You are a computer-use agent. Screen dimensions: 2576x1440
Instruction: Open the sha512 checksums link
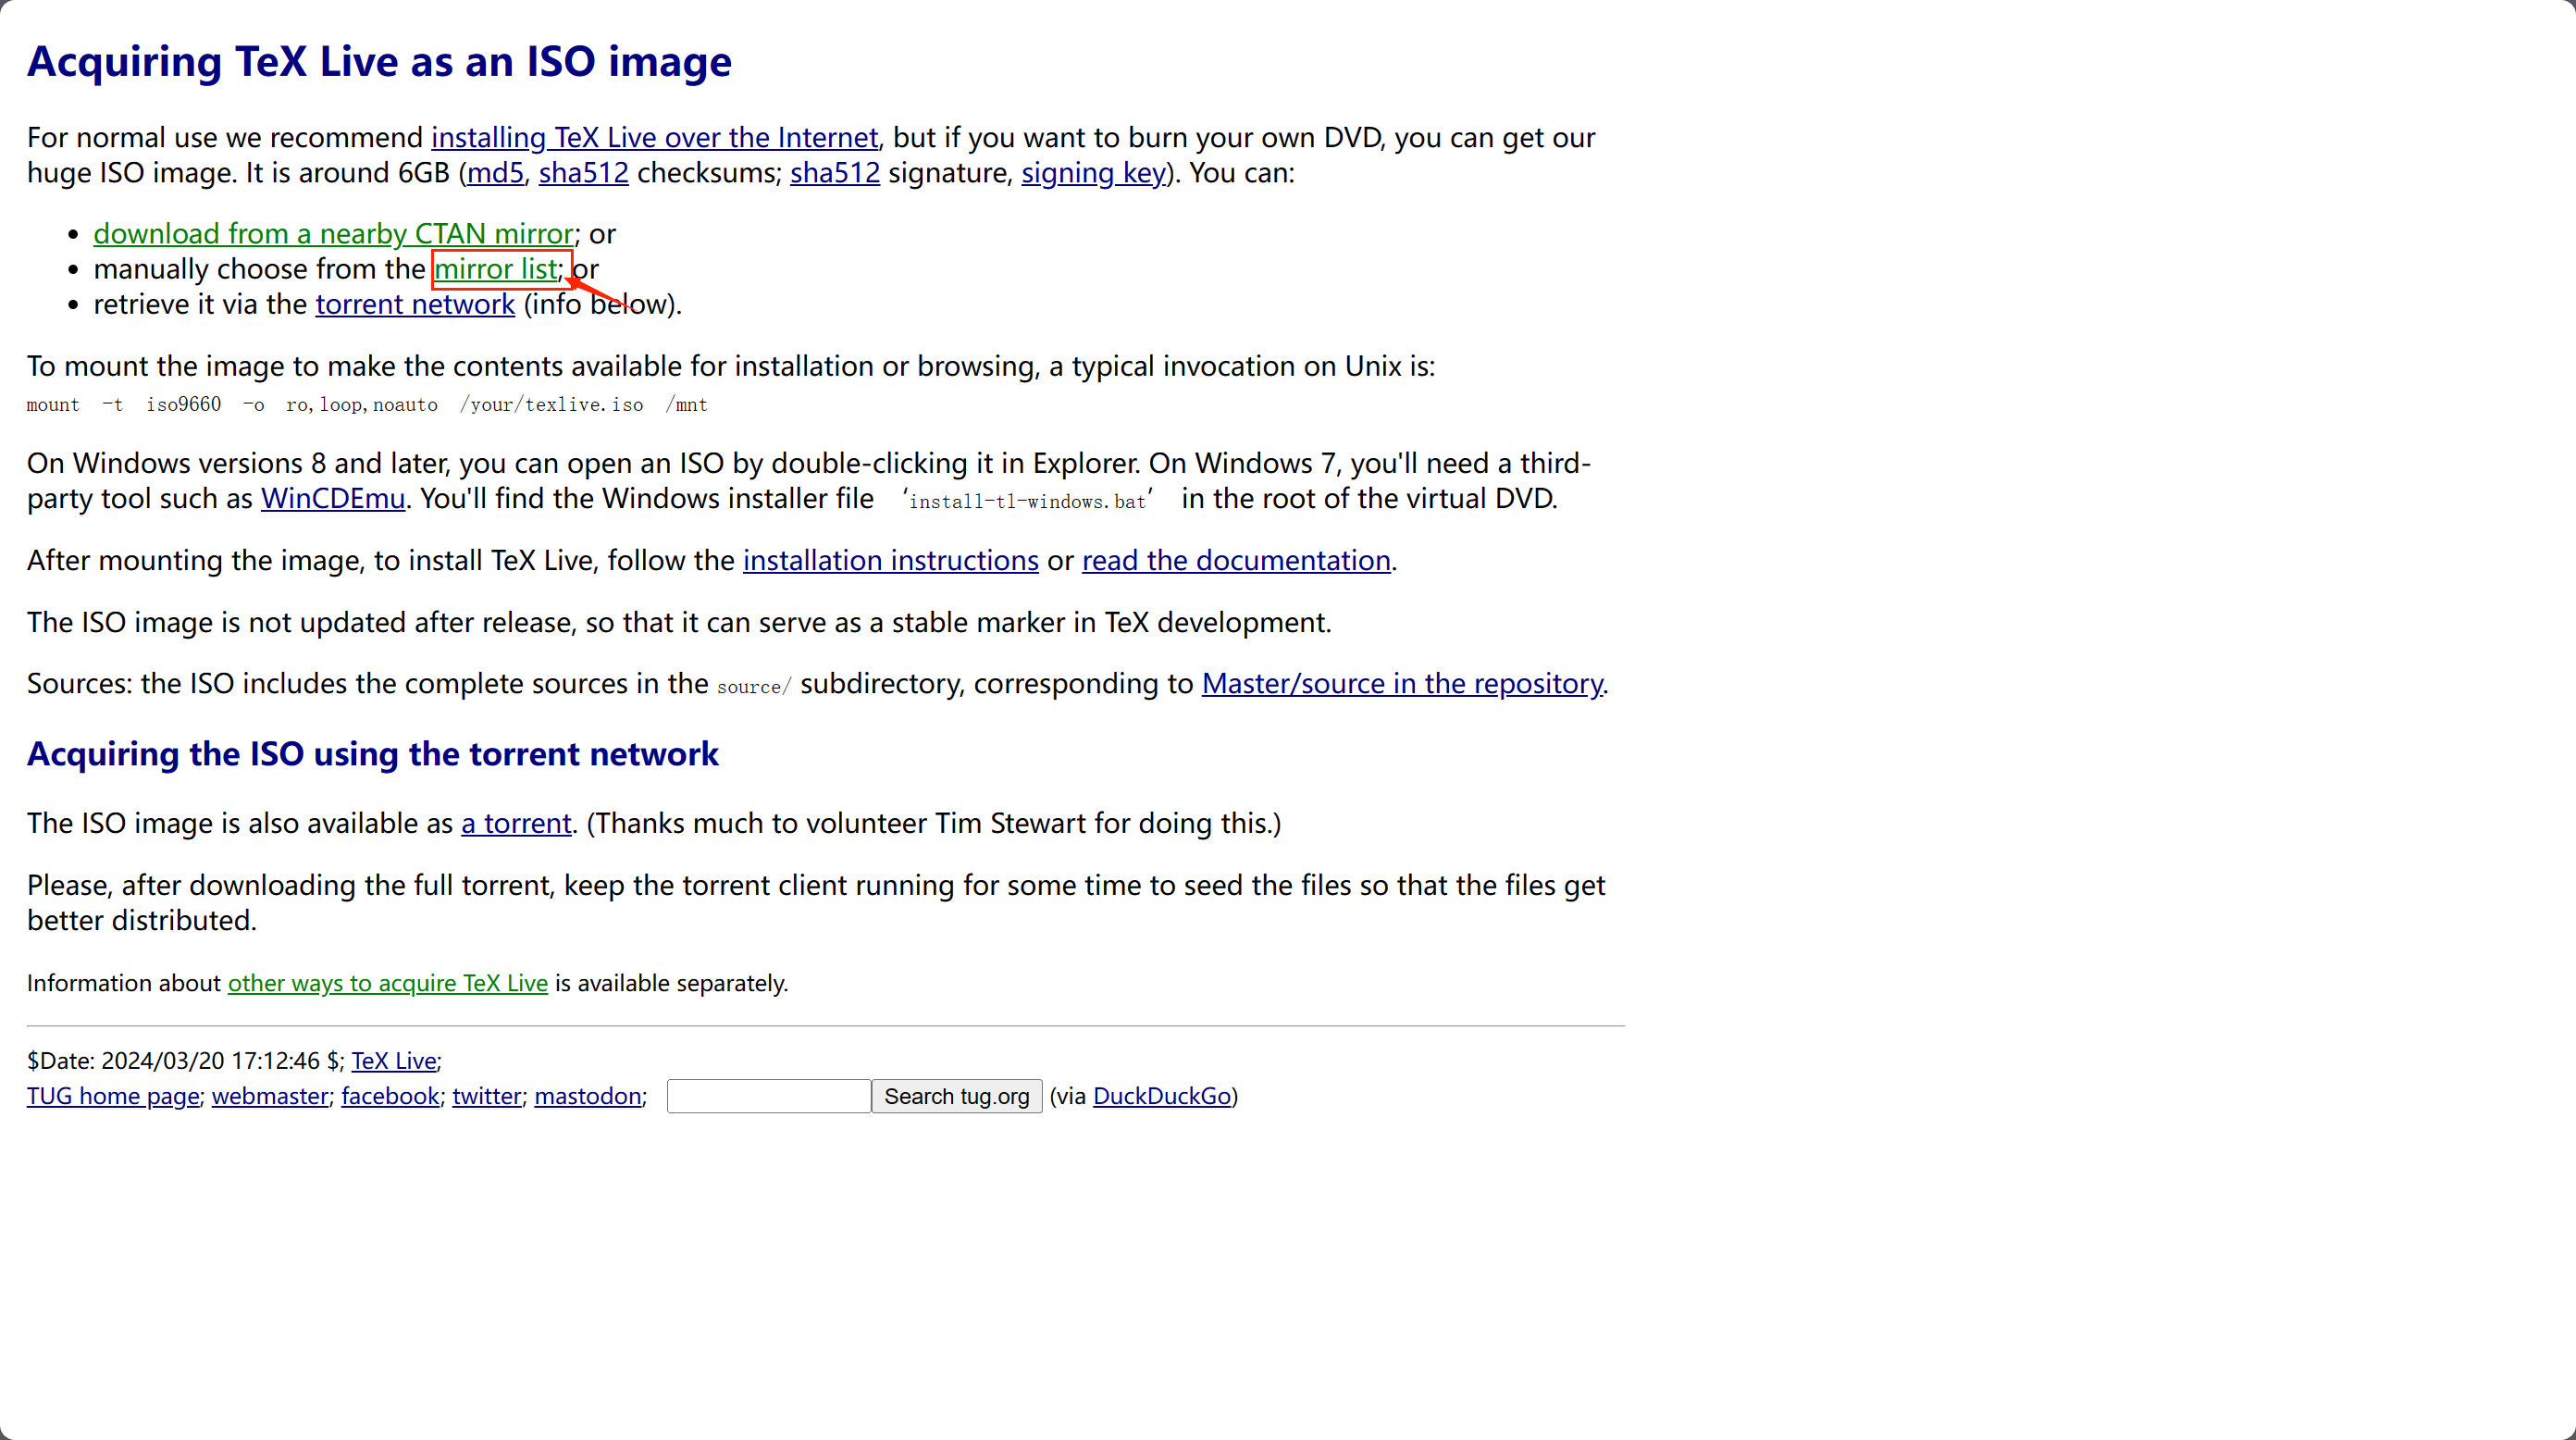click(583, 173)
